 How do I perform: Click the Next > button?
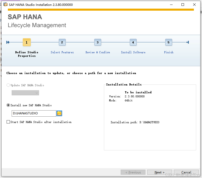[x=159, y=172]
